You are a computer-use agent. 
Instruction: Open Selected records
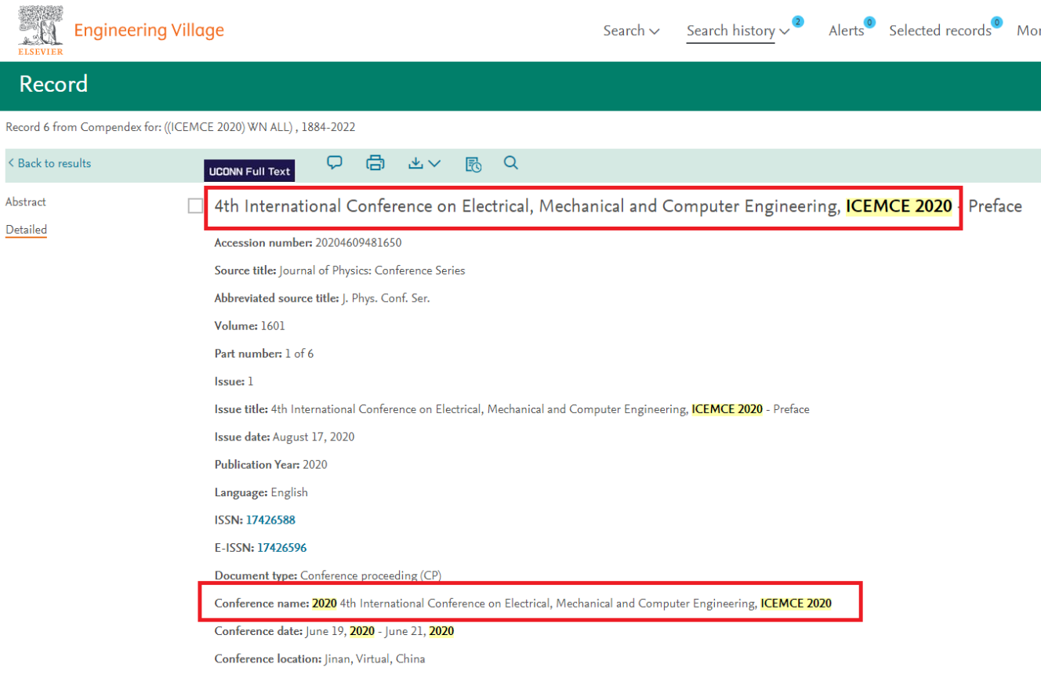coord(940,31)
